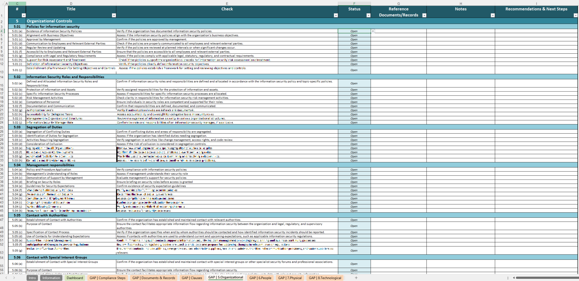
Task: Open the filter on the Notes column
Action: (x=493, y=15)
